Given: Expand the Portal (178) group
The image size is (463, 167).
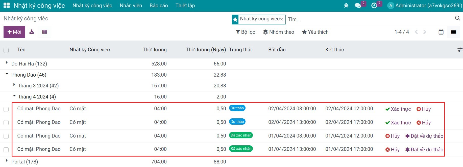Looking at the screenshot, I should coord(7,160).
